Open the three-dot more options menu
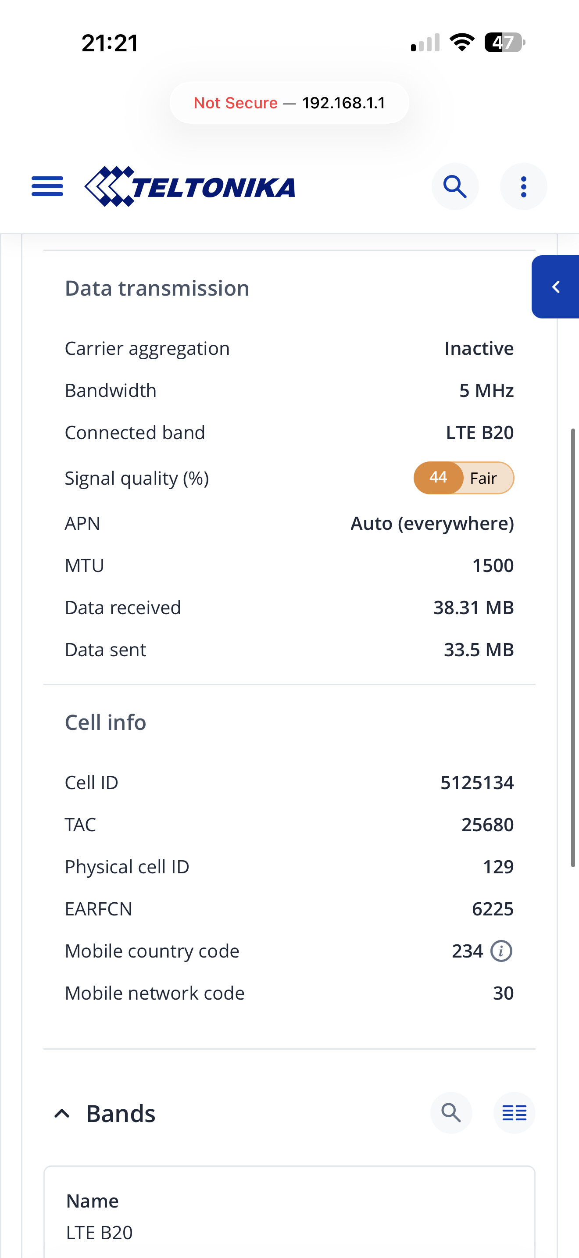This screenshot has height=1258, width=579. pyautogui.click(x=523, y=186)
